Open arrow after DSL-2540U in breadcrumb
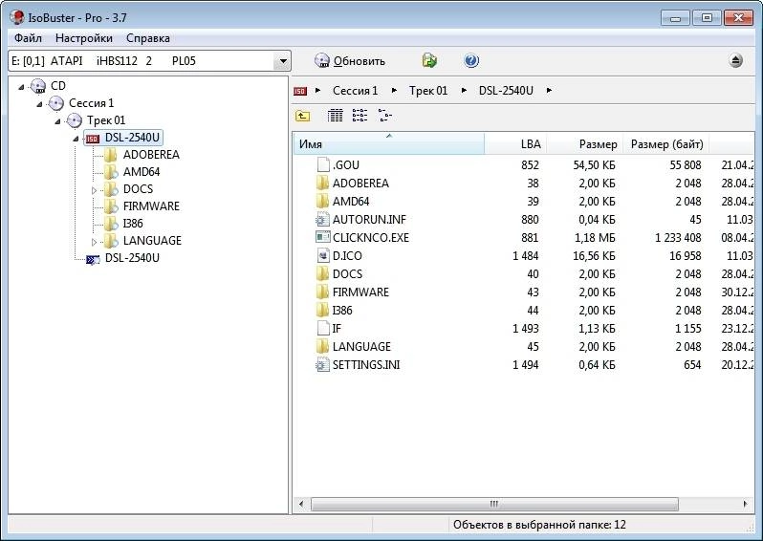 pyautogui.click(x=549, y=91)
